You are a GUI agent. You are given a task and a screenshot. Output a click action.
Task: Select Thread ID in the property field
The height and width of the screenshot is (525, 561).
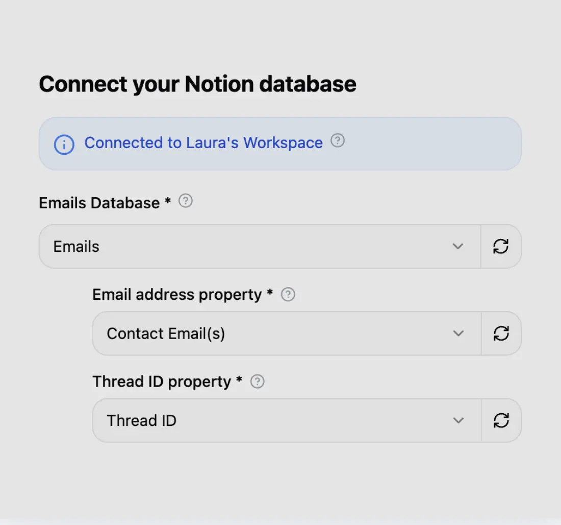pyautogui.click(x=141, y=420)
